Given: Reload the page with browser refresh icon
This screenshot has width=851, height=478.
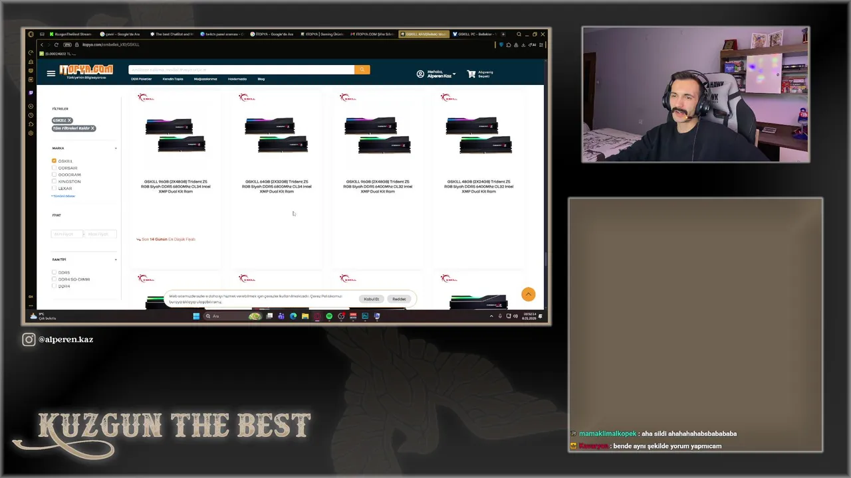Looking at the screenshot, I should point(57,44).
